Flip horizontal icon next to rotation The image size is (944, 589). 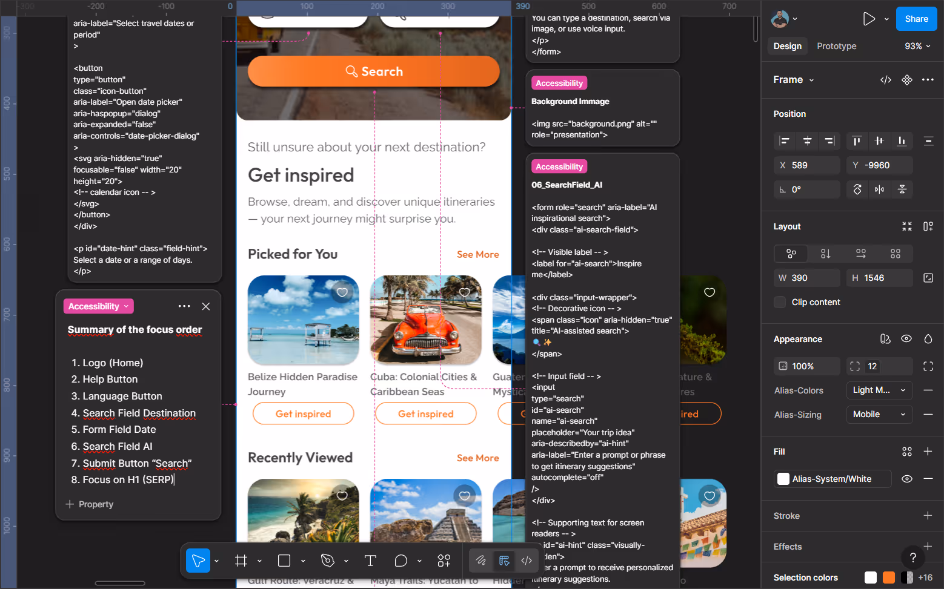click(x=879, y=189)
